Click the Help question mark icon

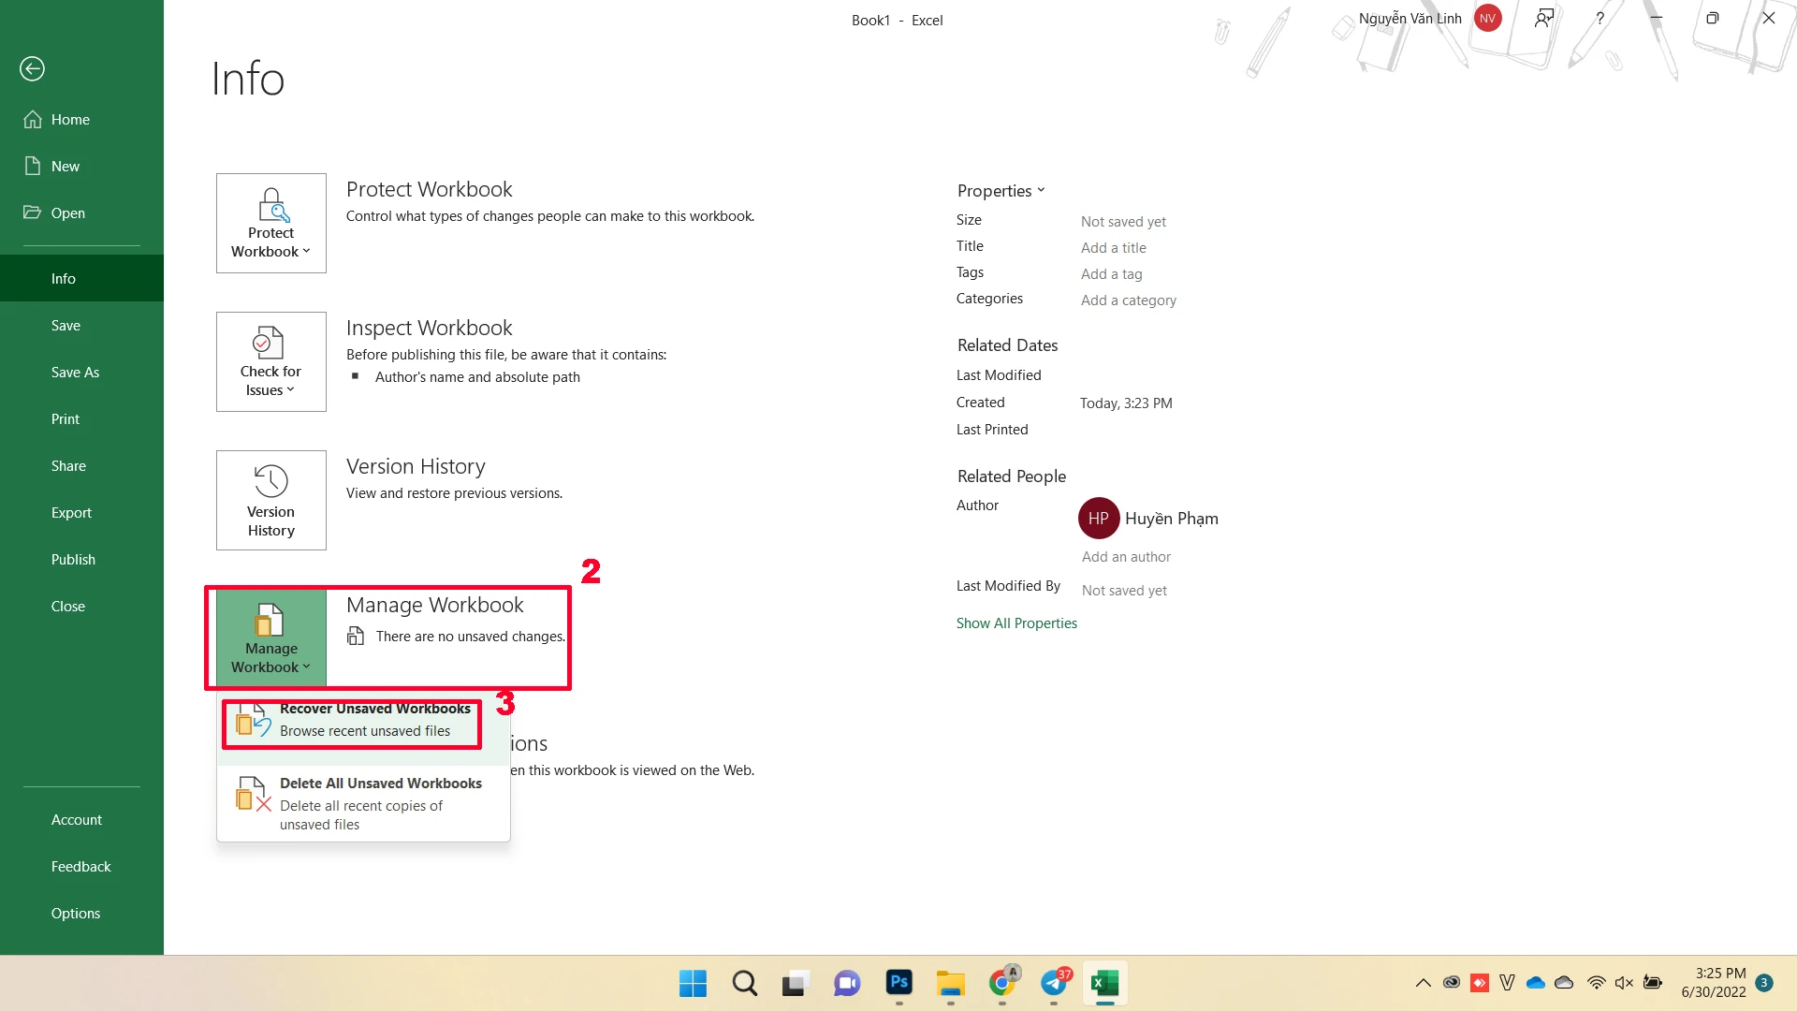click(x=1600, y=18)
